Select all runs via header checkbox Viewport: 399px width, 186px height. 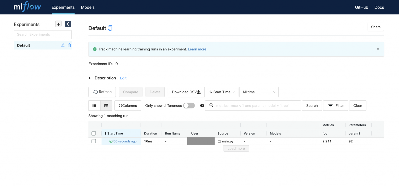(x=94, y=133)
